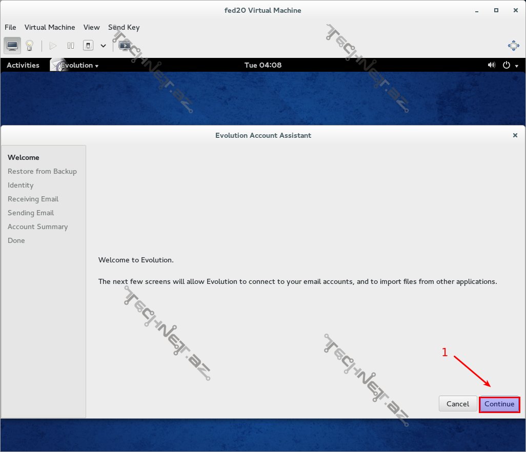
Task: Click the Shut Down power button icon
Action: click(88, 46)
